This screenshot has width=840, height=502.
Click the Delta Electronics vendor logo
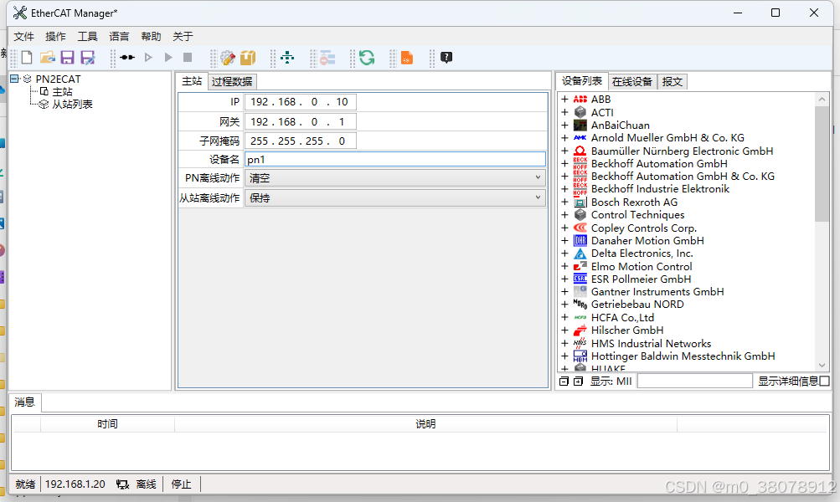pos(580,254)
